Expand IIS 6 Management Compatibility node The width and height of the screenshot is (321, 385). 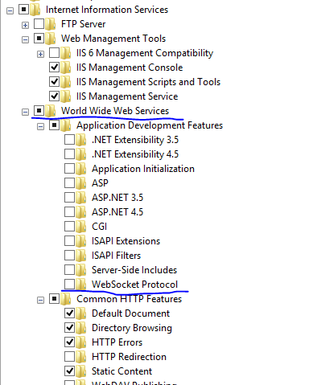pyautogui.click(x=40, y=55)
